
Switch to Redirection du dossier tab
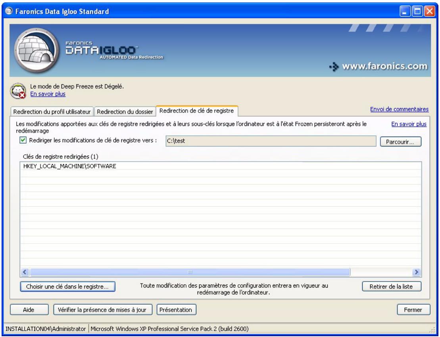pos(125,112)
